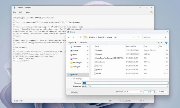This screenshot has height=108, width=180.
Task: Click the Notepad app icon in title bar
Action: click(14, 8)
